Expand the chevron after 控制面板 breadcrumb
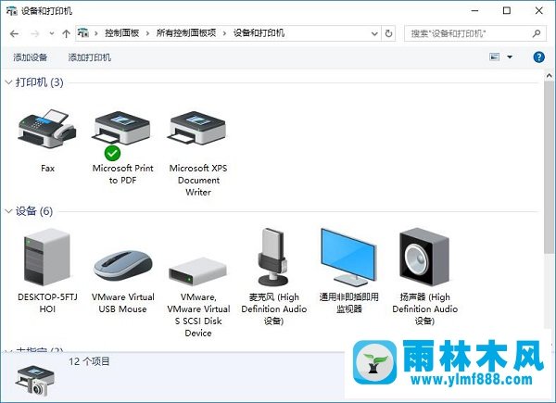556x403 pixels. point(147,33)
